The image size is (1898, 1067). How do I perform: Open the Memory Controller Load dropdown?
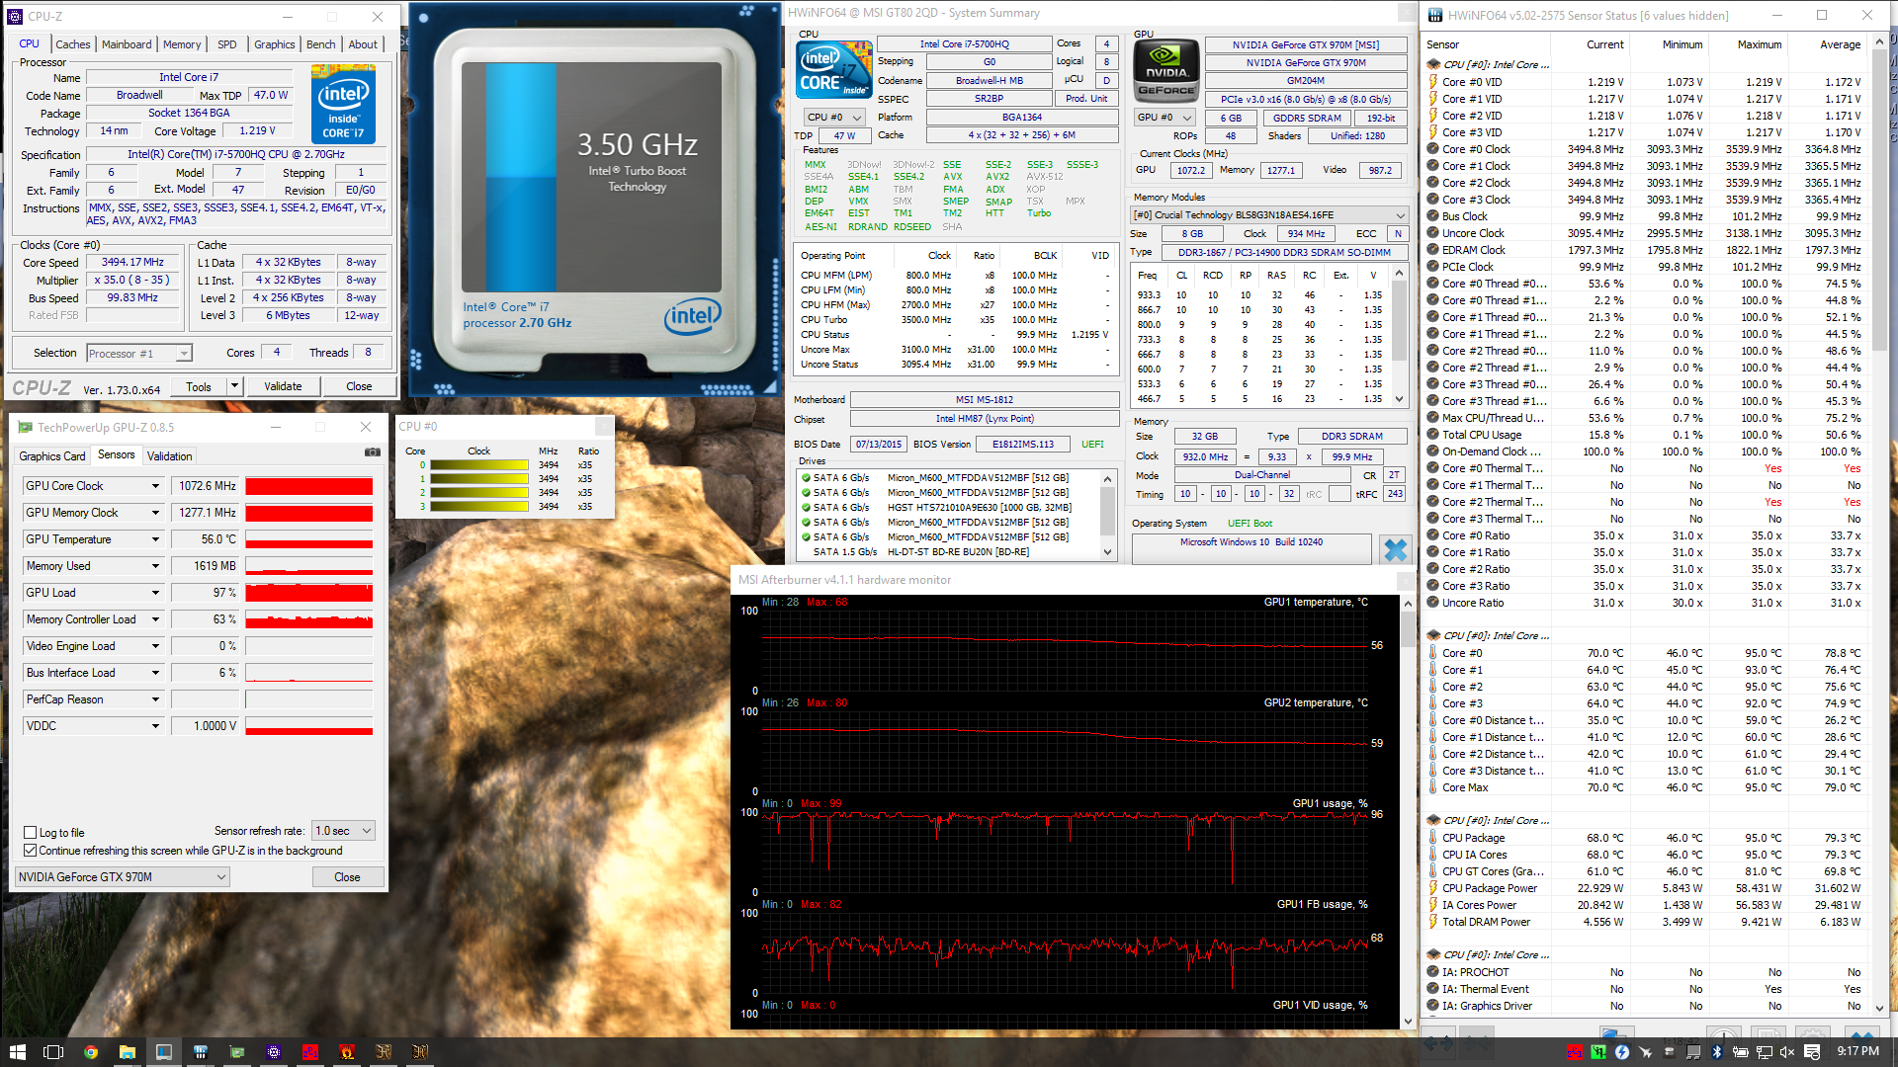(155, 619)
